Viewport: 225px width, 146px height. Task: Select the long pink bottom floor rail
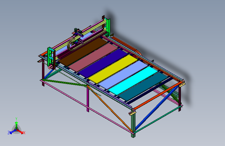[x=87, y=107]
